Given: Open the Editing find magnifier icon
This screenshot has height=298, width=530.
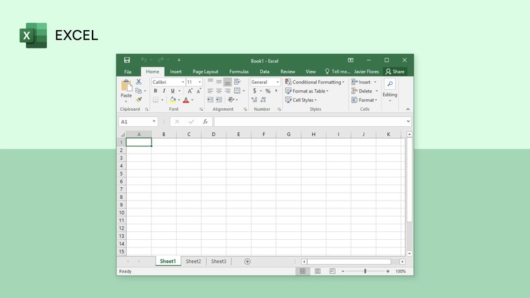Looking at the screenshot, I should (x=390, y=84).
